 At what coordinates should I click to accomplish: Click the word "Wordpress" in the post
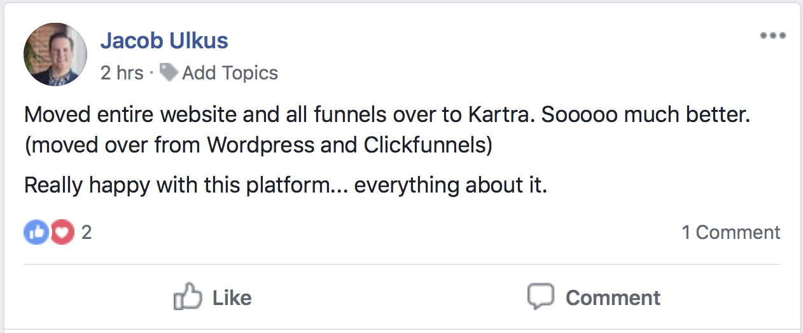pos(261,145)
